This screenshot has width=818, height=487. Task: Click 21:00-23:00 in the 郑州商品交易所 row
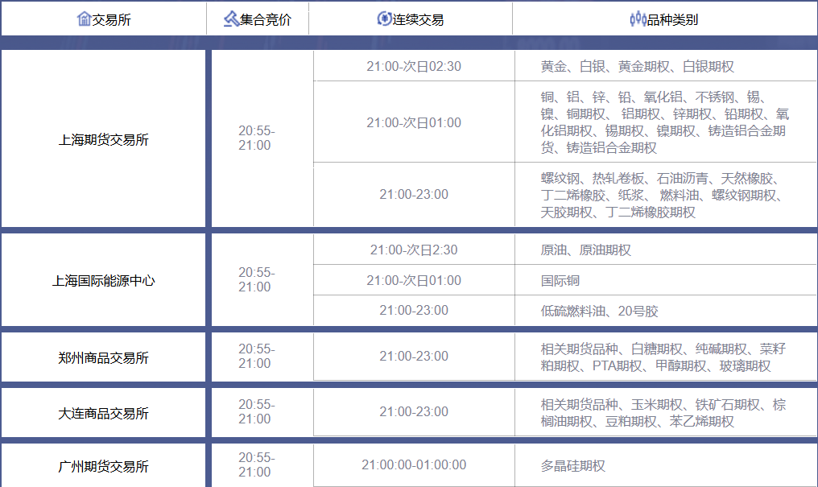414,356
